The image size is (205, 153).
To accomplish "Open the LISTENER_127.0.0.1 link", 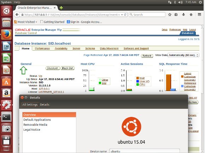I will [51, 92].
